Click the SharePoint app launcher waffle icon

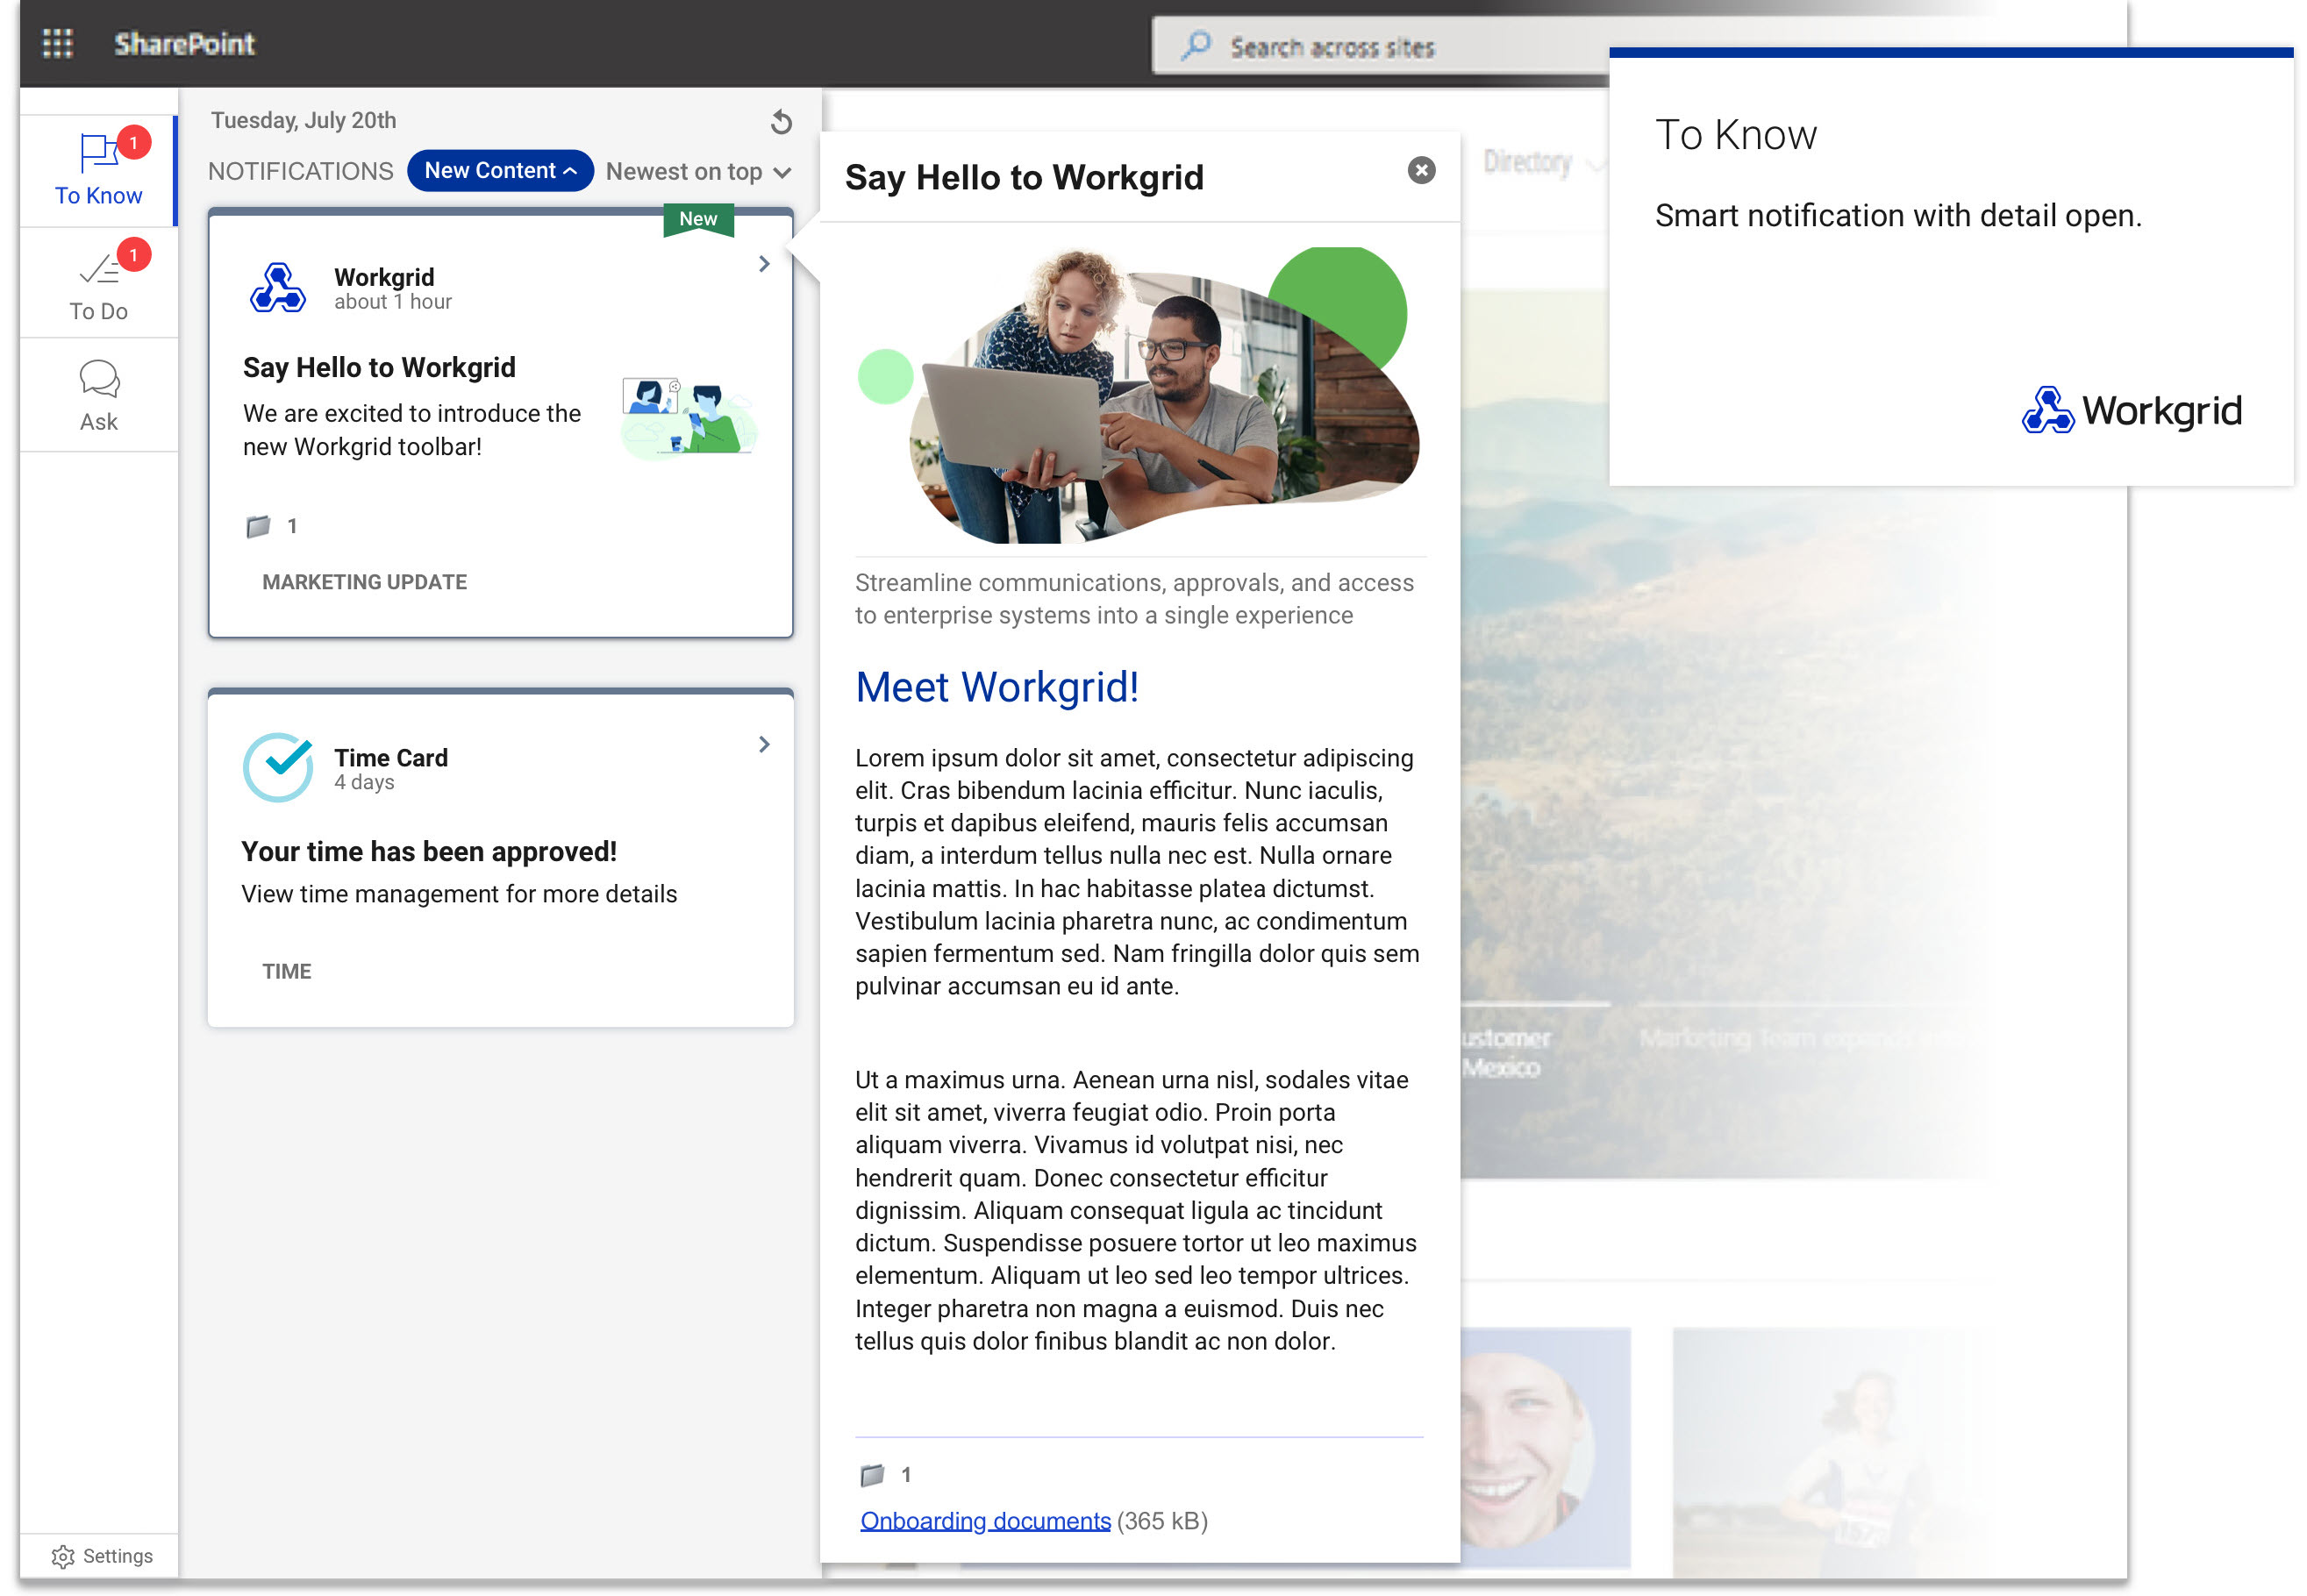pyautogui.click(x=58, y=44)
